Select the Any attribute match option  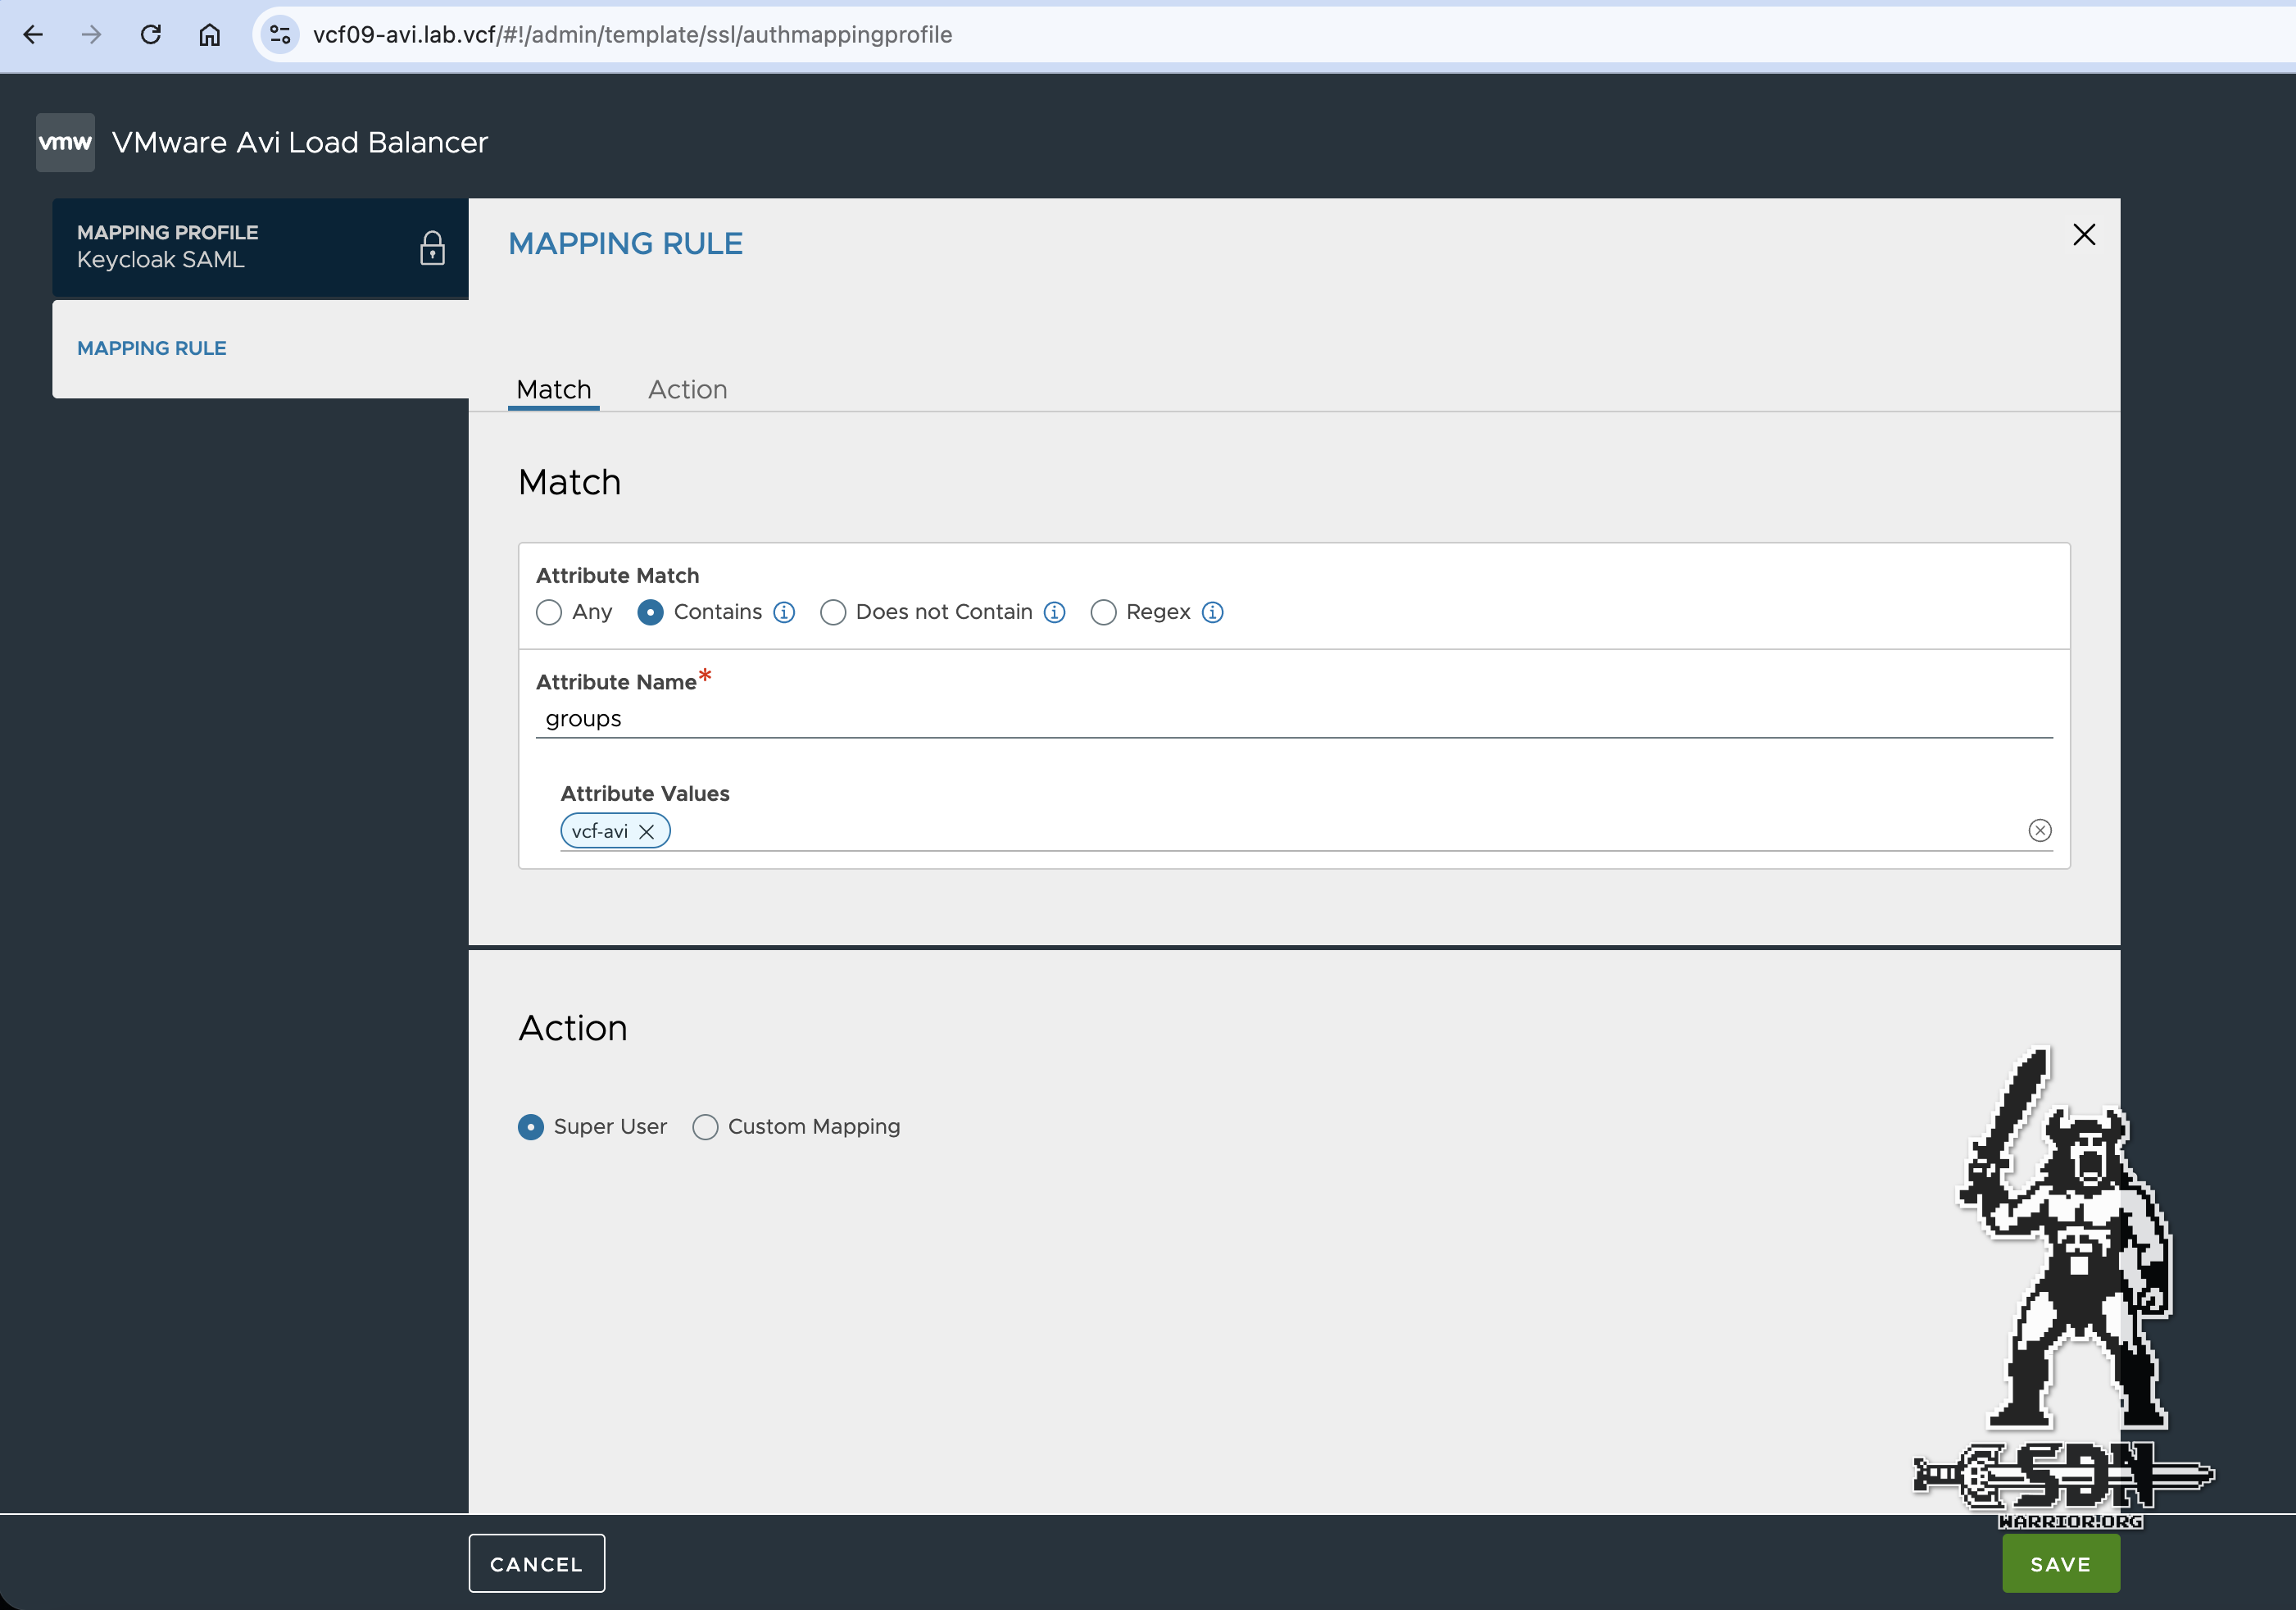pos(549,612)
